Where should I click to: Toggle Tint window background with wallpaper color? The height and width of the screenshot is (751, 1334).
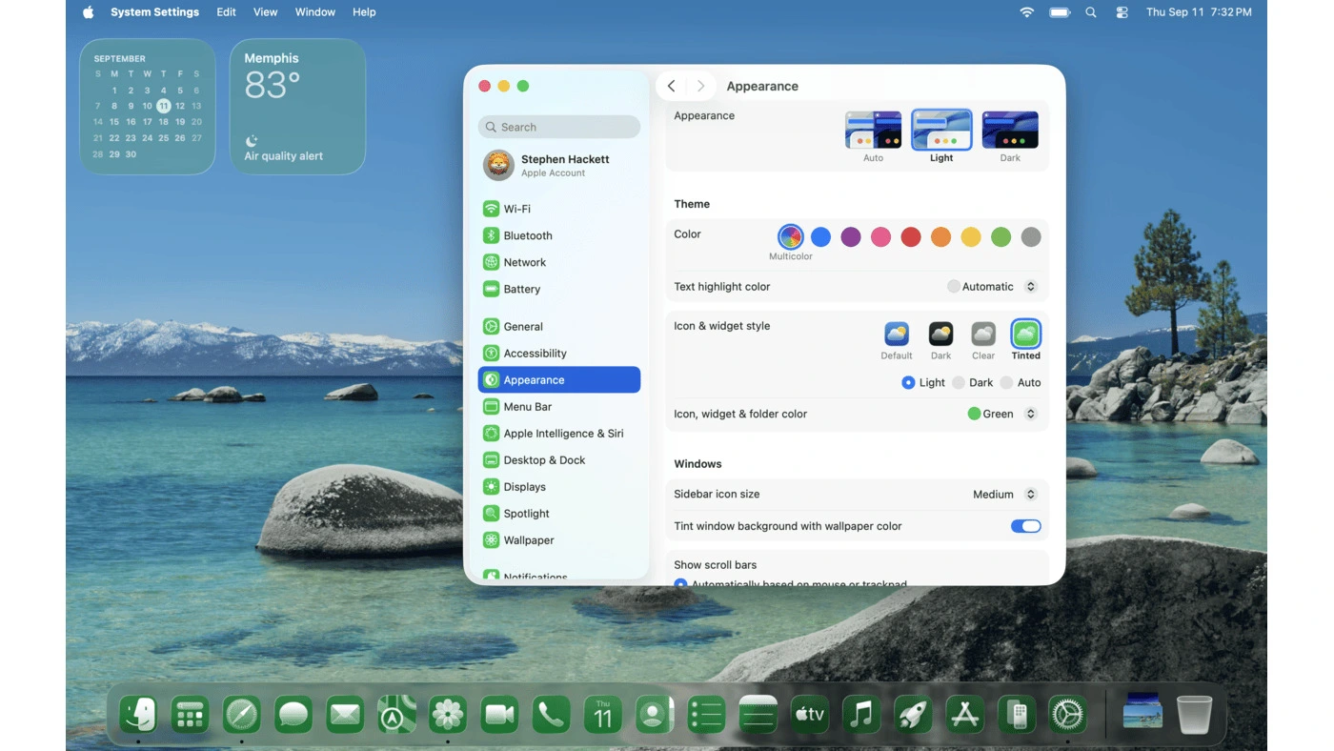pos(1026,526)
